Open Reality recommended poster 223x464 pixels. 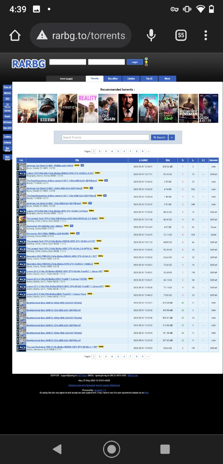pos(88,108)
